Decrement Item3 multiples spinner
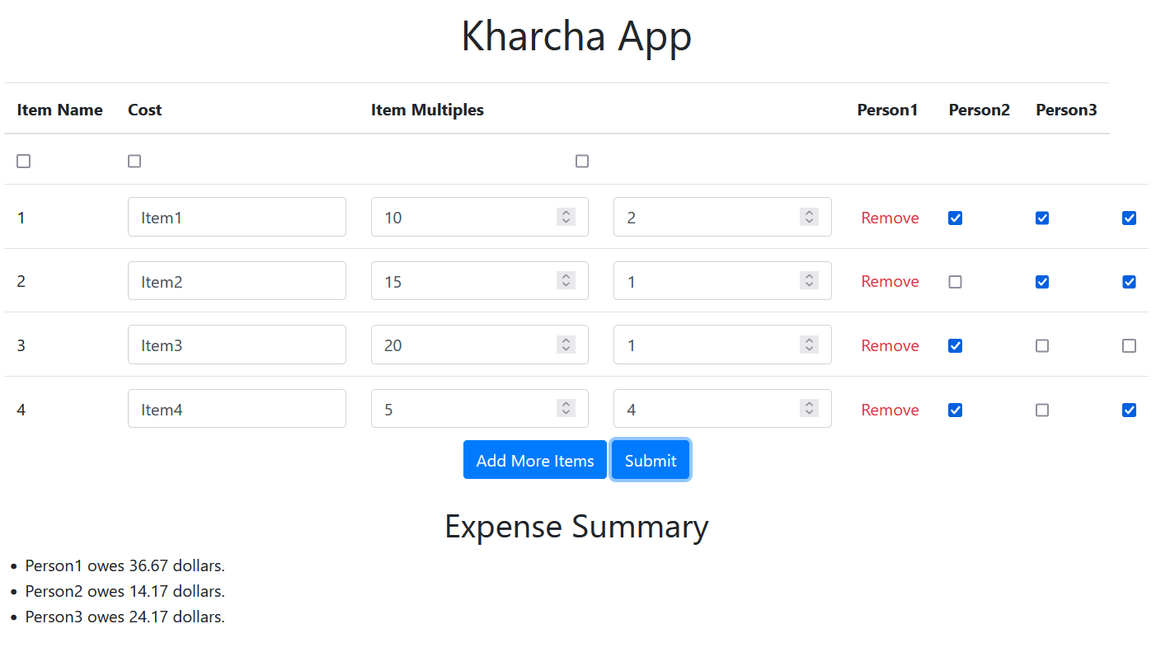This screenshot has width=1156, height=652. (x=809, y=349)
